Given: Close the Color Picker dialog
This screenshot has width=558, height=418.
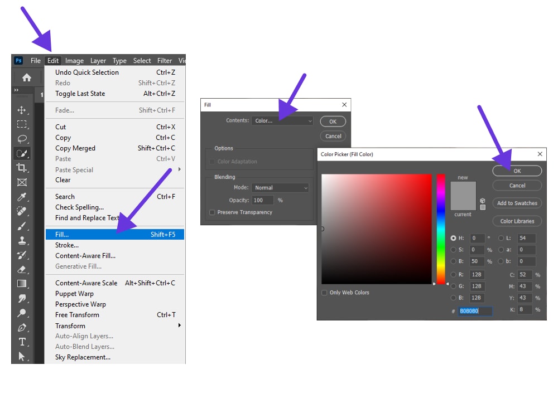Looking at the screenshot, I should click(x=540, y=154).
